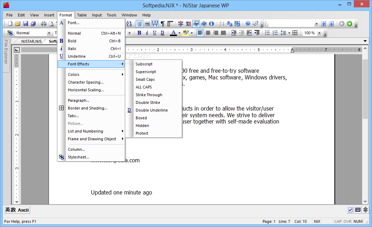Image resolution: width=372 pixels, height=227 pixels.
Task: Toggle Bold button in formatting toolbar
Action: pos(139,33)
